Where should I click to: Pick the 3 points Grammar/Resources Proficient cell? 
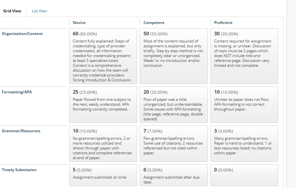(244, 144)
